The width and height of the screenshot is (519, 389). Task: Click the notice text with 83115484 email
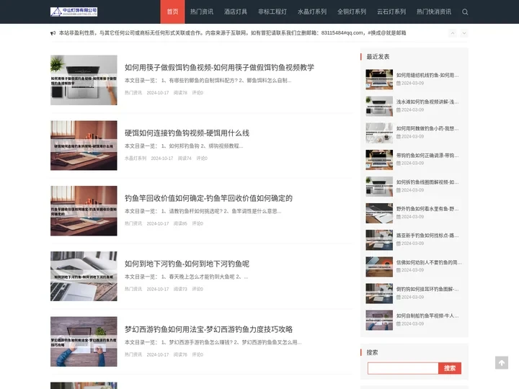(x=232, y=33)
